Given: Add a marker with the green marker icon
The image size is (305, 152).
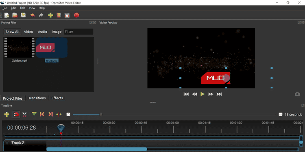Looking at the screenshot, I should (34, 114).
